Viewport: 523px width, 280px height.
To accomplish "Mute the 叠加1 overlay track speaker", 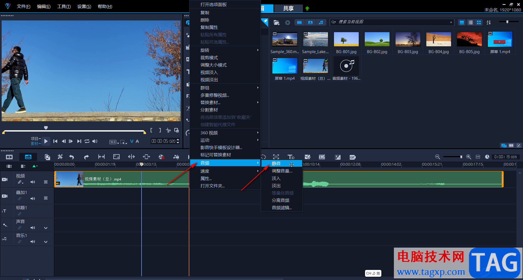I will tap(33, 199).
